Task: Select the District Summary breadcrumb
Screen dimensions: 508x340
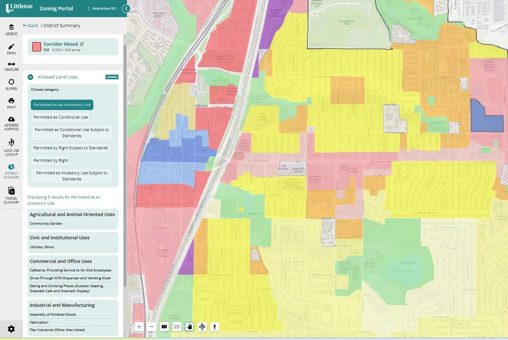Action: click(62, 25)
